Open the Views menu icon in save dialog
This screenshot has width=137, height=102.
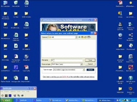[89, 37]
